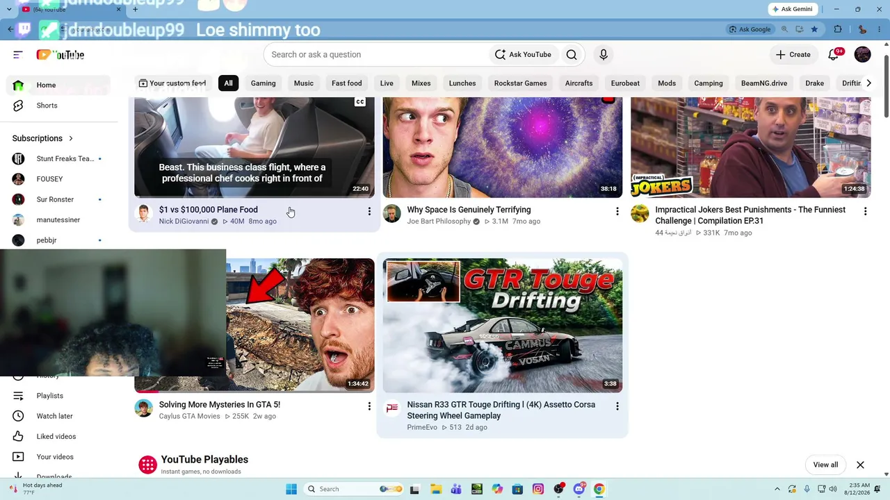
Task: Open Discord from the taskbar
Action: click(x=578, y=489)
